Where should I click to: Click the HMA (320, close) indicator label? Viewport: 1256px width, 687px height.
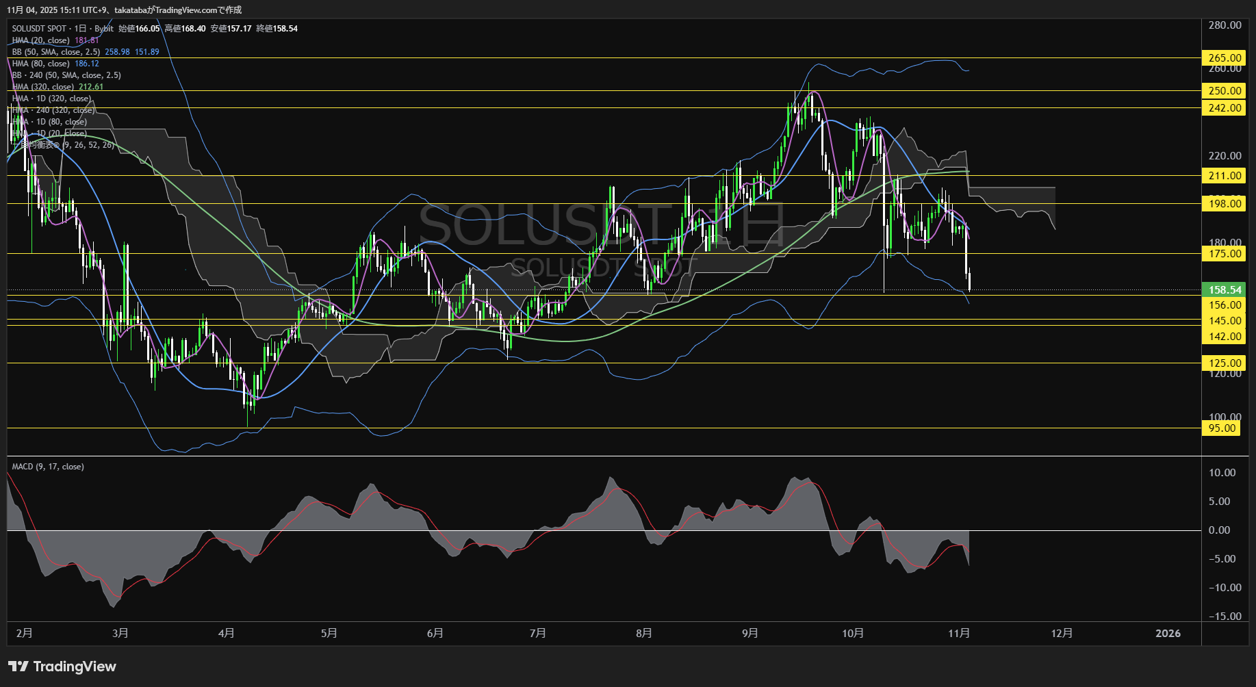point(43,87)
